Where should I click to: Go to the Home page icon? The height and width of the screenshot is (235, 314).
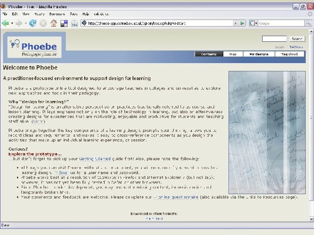tap(54, 23)
